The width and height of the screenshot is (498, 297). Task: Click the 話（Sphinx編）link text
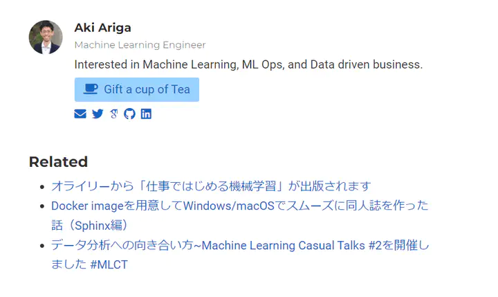(x=89, y=226)
